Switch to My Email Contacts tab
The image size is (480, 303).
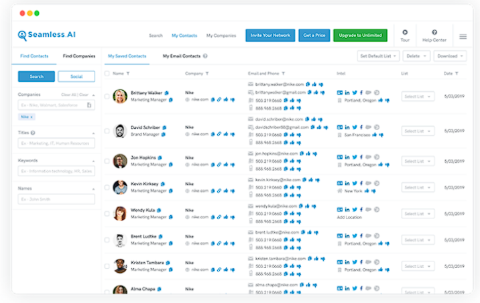182,56
